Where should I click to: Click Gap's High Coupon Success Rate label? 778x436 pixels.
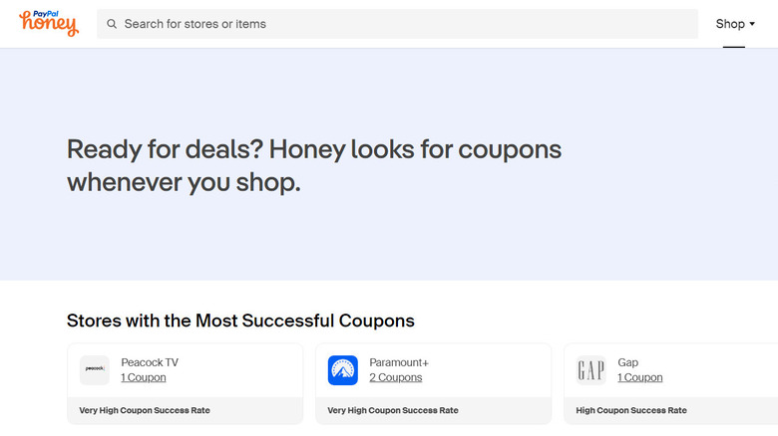[631, 410]
